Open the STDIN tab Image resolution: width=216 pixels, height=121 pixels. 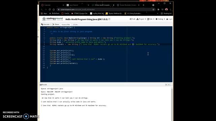[x=75, y=25]
